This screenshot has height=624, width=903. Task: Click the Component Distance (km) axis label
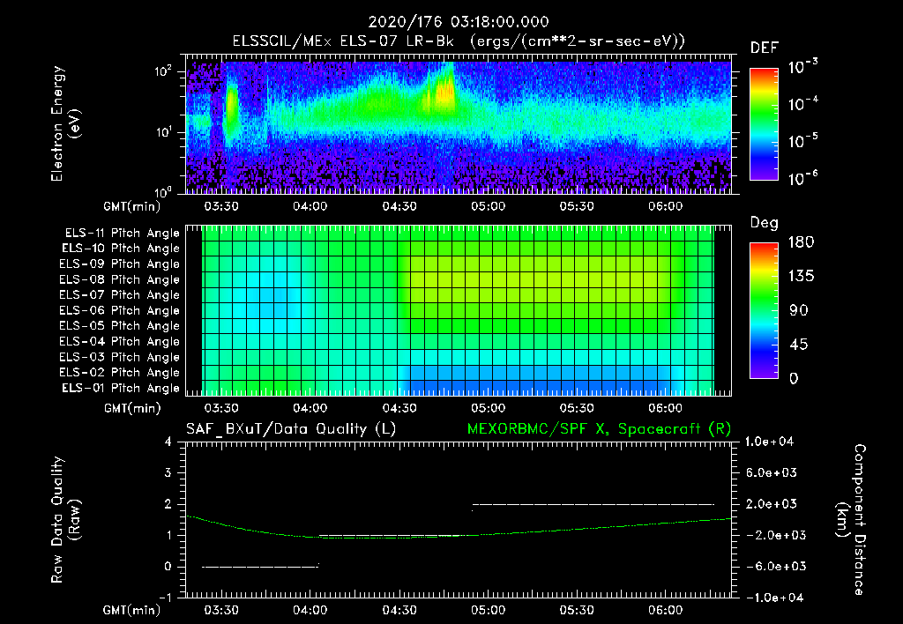(x=851, y=519)
